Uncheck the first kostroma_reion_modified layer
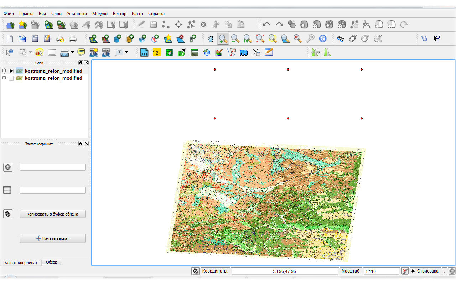 (11, 71)
